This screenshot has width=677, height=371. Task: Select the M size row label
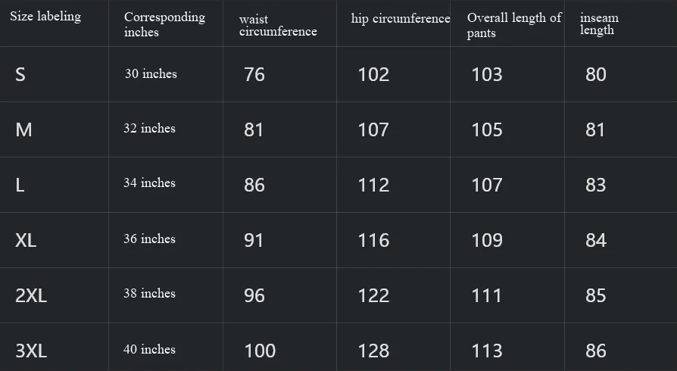pos(23,129)
